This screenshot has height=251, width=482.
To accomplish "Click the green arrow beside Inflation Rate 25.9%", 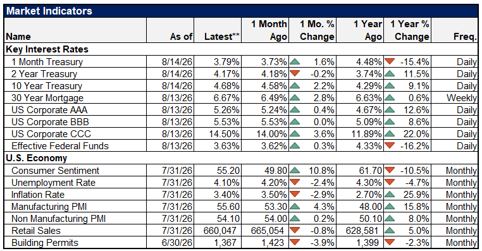I will pyautogui.click(x=390, y=194).
